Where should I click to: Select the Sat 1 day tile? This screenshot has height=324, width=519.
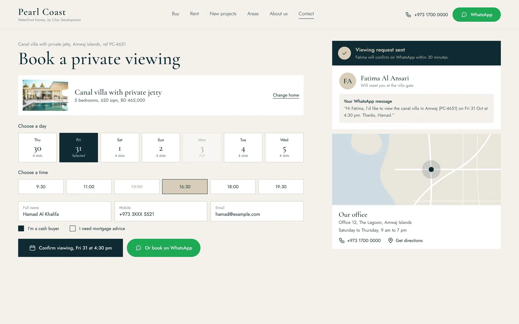coord(120,147)
